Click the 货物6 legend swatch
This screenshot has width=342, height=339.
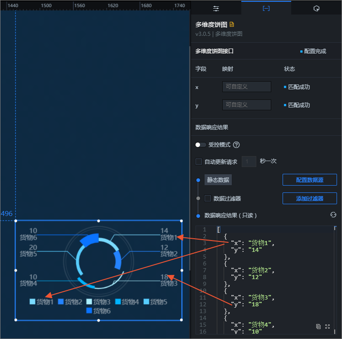[x=89, y=310]
